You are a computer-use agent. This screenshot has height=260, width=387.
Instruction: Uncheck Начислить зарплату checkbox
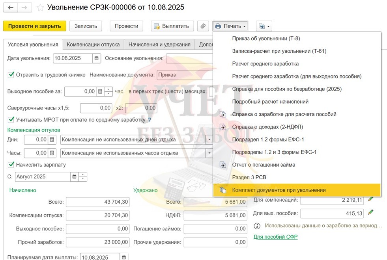[11, 165]
